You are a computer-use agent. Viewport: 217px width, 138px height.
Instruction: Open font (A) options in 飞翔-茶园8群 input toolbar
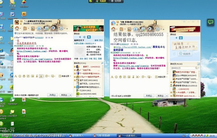click(112, 77)
